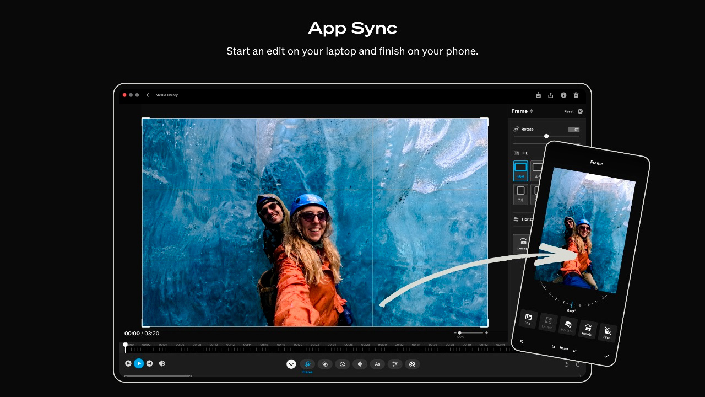This screenshot has width=705, height=397.
Task: Tap Horizon on the phone
Action: (568, 326)
